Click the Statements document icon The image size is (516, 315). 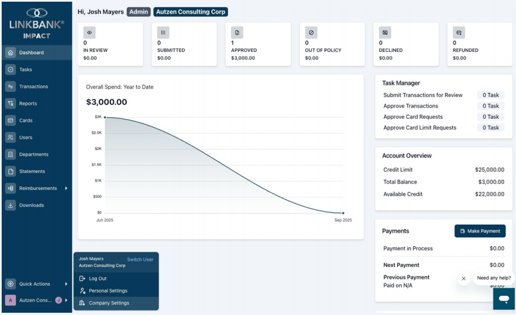[x=11, y=171]
